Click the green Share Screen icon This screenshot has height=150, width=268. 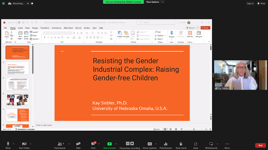tap(110, 144)
